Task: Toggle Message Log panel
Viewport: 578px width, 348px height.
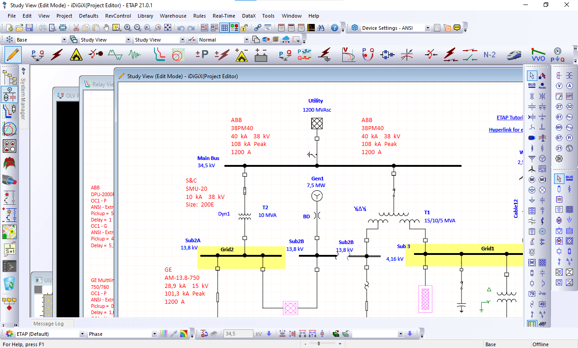Action: (48, 324)
